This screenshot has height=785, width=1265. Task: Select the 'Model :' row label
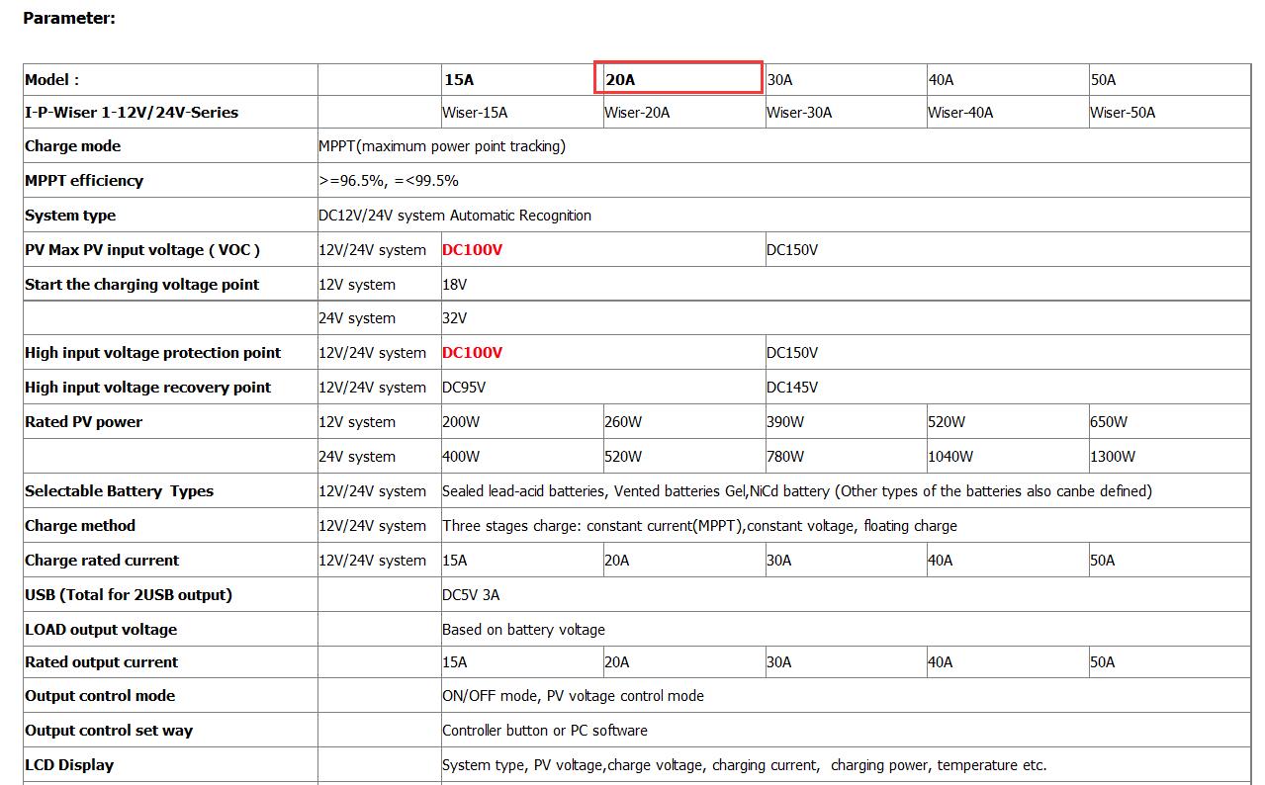click(52, 80)
